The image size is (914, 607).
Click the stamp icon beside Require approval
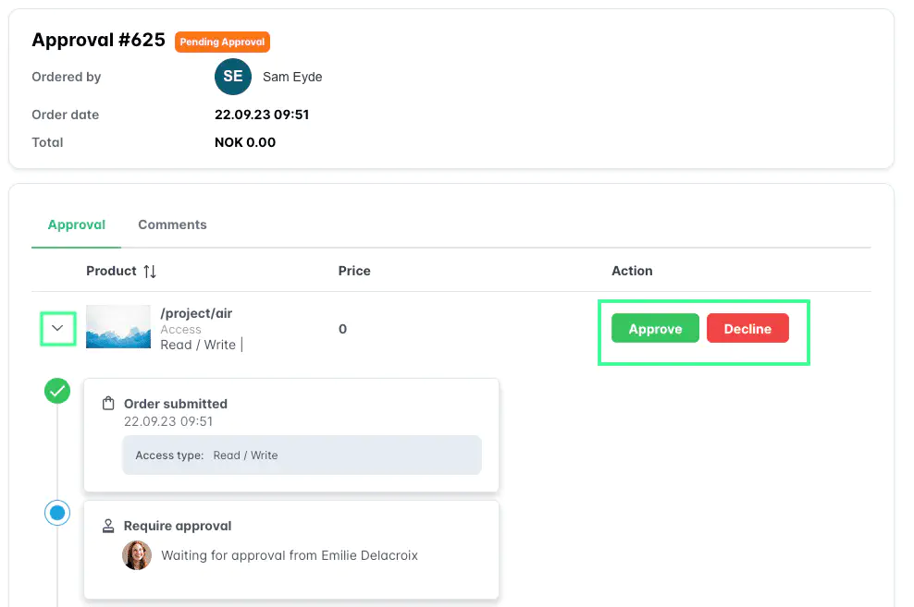coord(108,526)
